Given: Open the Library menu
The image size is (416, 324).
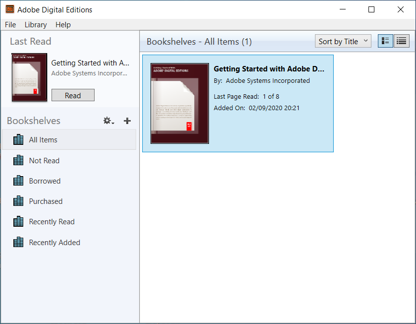Looking at the screenshot, I should tap(36, 25).
